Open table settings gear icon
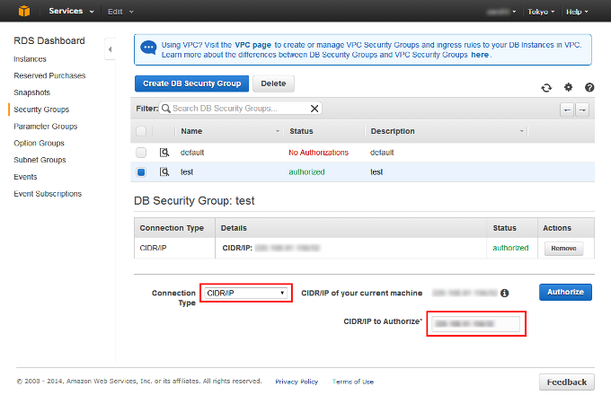This screenshot has height=395, width=611. (x=568, y=87)
